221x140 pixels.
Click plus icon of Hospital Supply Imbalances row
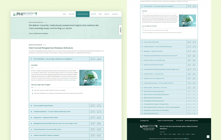pyautogui.click(x=142, y=83)
